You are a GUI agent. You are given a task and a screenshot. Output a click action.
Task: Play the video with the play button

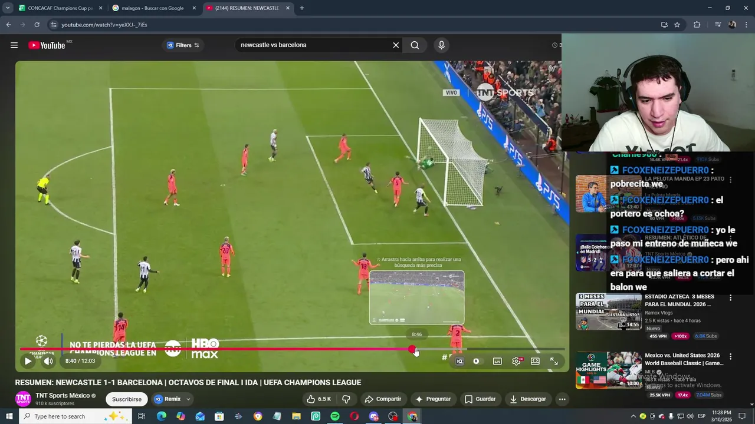point(28,361)
